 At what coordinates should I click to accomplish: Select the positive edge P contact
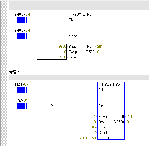coord(51,106)
